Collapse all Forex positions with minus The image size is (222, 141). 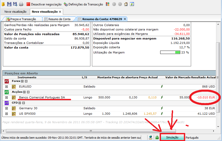pyautogui.click(x=26, y=81)
